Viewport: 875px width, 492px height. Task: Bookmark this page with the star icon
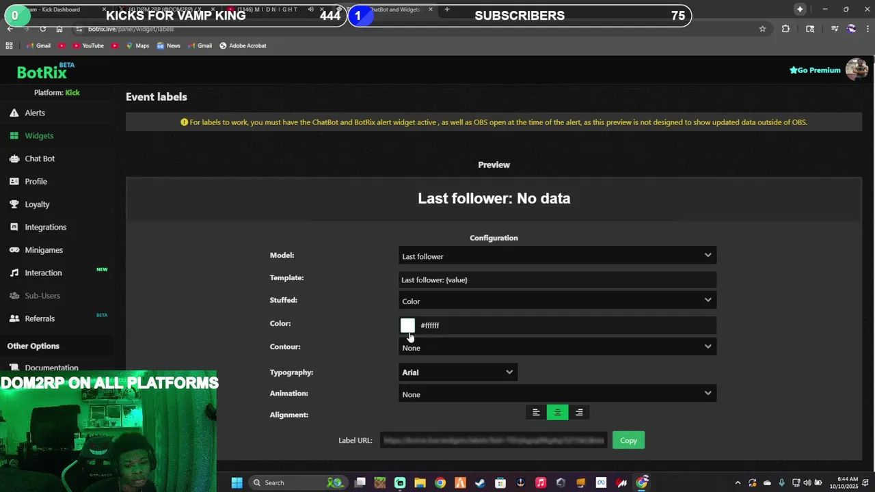pyautogui.click(x=762, y=29)
